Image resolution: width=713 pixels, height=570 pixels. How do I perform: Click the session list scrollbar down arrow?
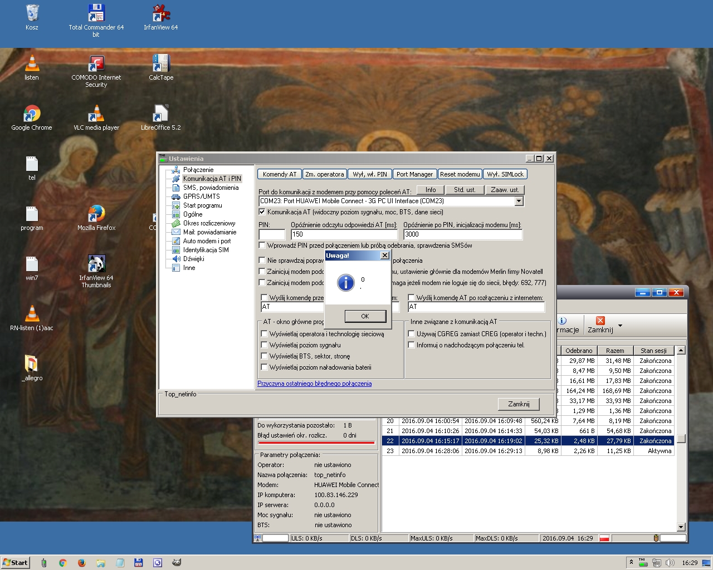coord(681,527)
